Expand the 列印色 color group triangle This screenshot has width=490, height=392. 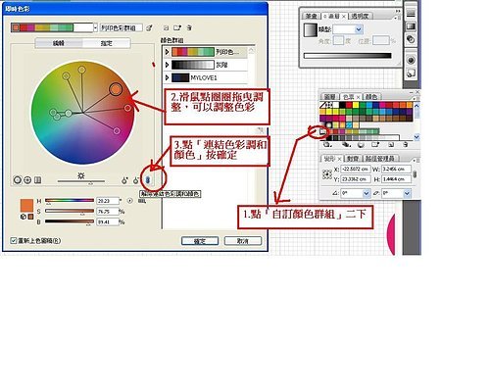coord(167,52)
